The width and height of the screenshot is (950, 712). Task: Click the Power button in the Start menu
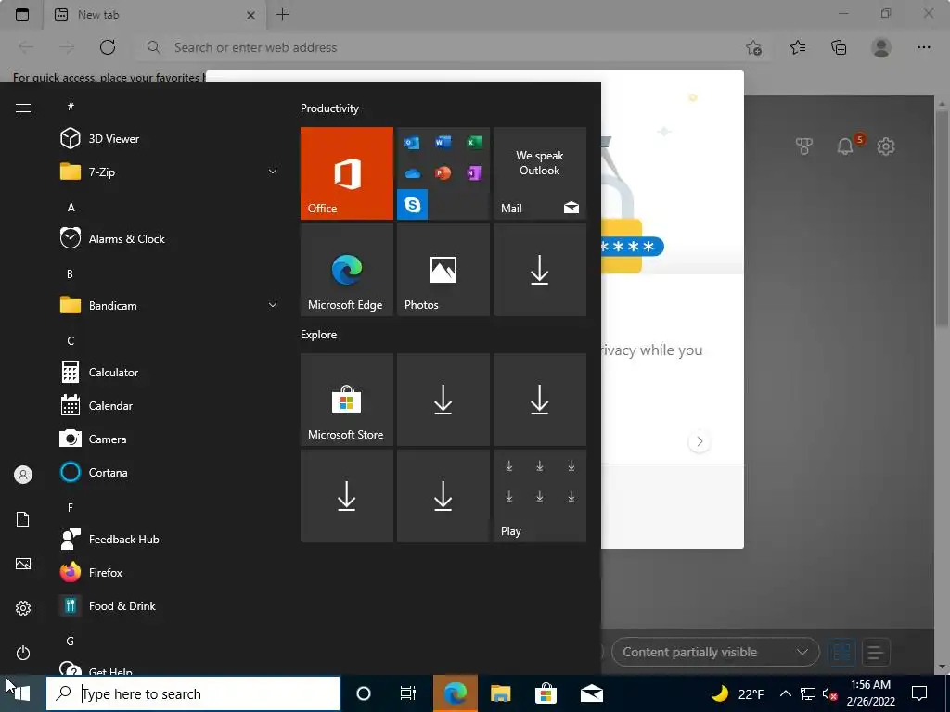23,653
